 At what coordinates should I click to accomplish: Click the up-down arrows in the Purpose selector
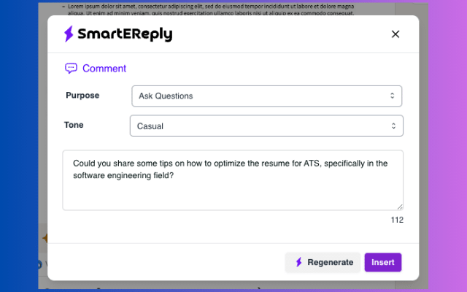[392, 96]
